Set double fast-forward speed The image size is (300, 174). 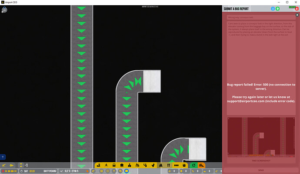(x=9, y=171)
